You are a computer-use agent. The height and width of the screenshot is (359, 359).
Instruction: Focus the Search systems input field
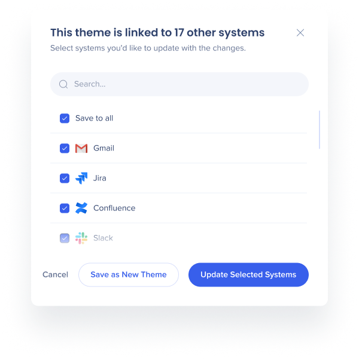[180, 84]
